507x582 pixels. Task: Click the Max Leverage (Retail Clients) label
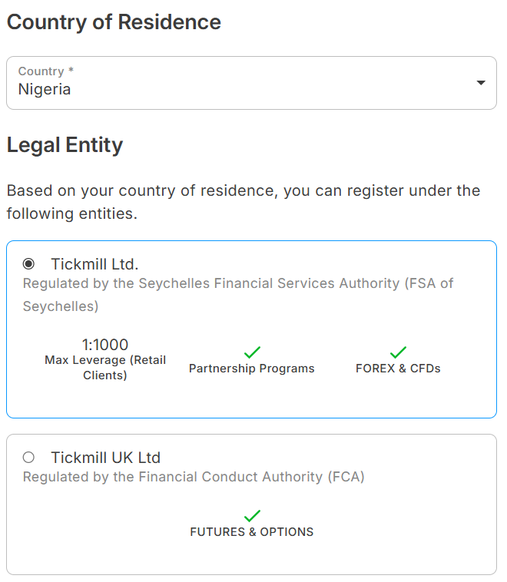pyautogui.click(x=105, y=368)
